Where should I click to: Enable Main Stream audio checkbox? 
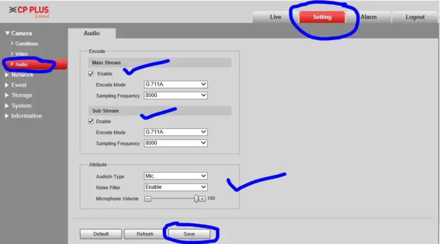[91, 74]
